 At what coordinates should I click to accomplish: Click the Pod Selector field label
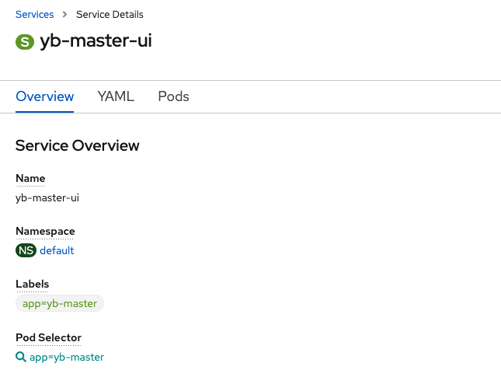click(48, 337)
